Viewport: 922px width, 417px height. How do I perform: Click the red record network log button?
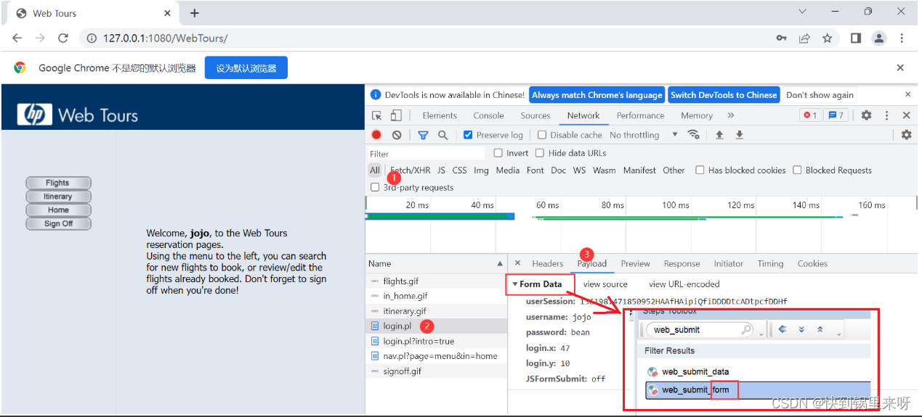pyautogui.click(x=376, y=135)
